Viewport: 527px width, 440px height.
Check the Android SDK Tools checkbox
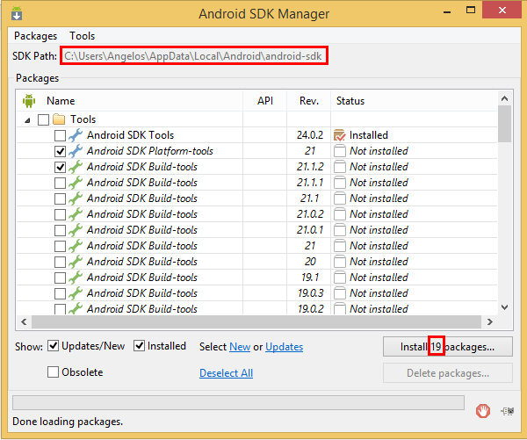point(60,135)
